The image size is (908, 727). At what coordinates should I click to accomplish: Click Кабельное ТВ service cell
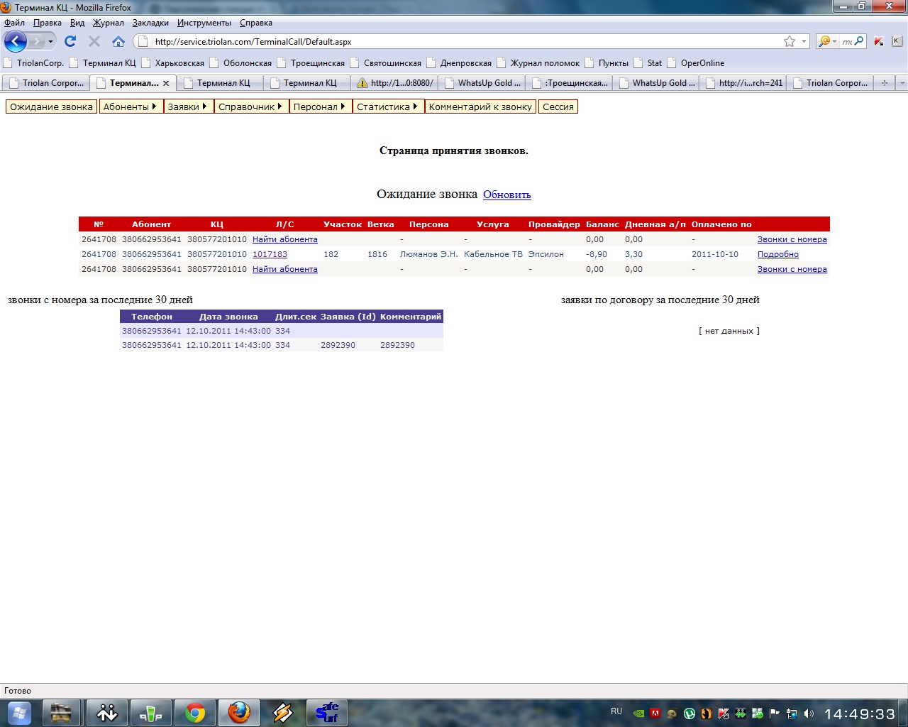(493, 254)
